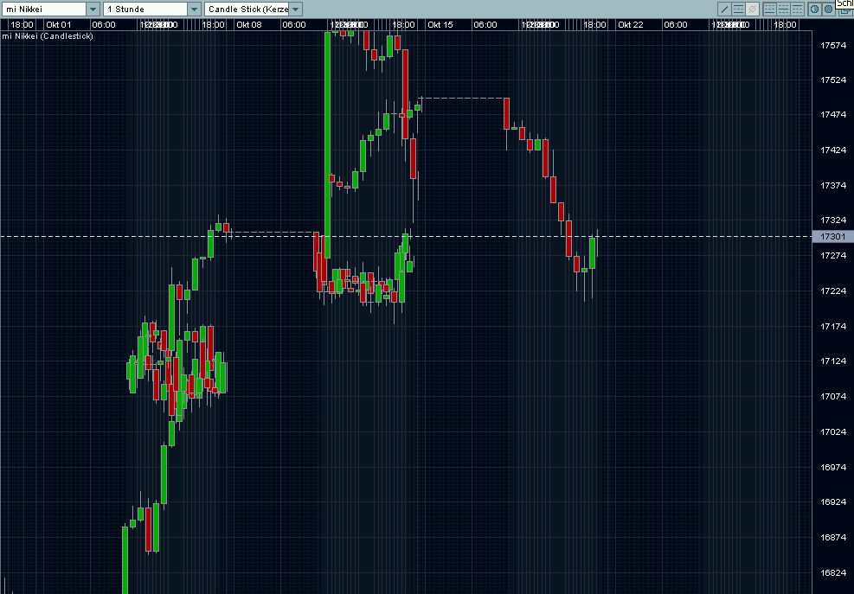Click the 17124 price axis label
854x594 pixels.
[833, 361]
